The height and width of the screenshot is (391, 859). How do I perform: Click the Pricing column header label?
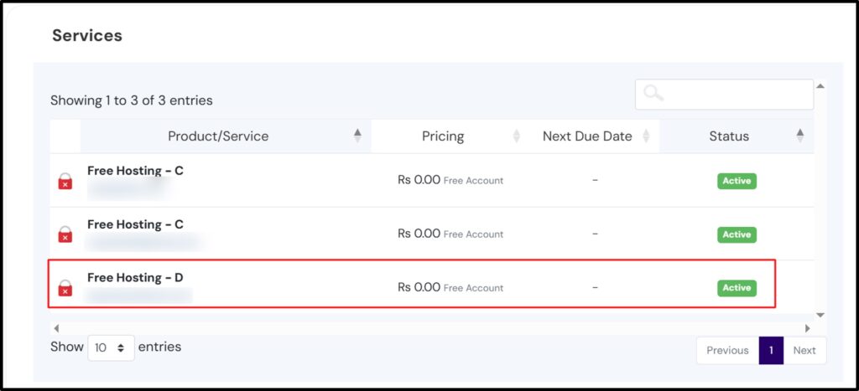pos(443,136)
